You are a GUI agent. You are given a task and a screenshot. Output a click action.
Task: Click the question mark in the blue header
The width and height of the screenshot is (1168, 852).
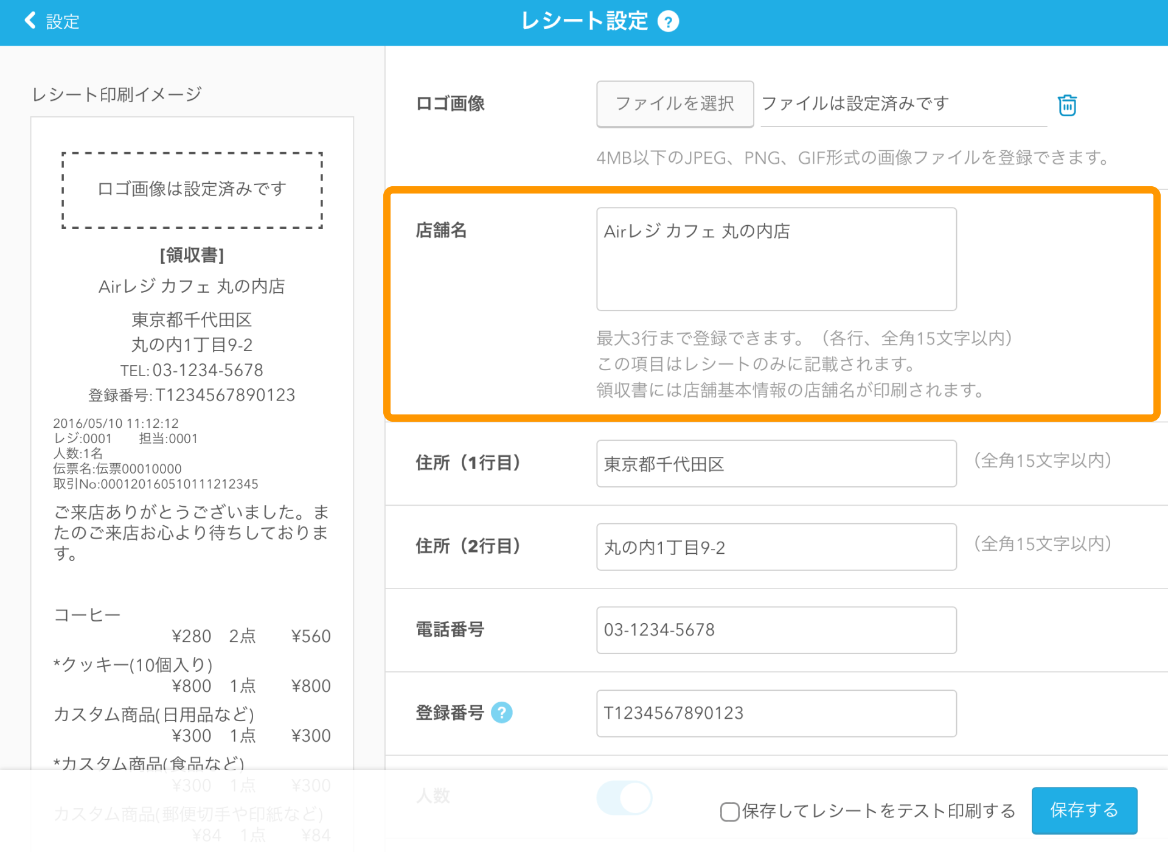click(x=668, y=21)
